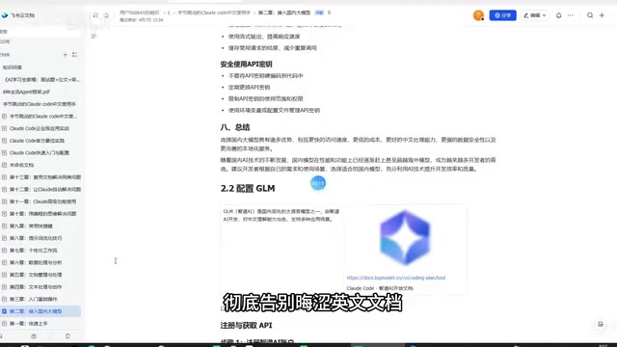Open 8种主流Agent框架.pdf in the sidebar

click(x=26, y=92)
